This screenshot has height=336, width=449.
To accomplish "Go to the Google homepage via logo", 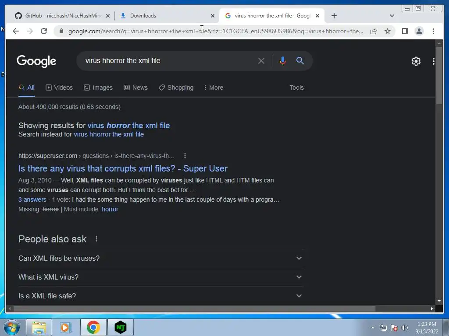I will 36,61.
